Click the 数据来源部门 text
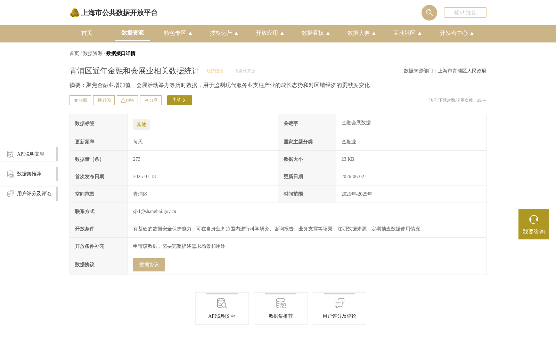The height and width of the screenshot is (348, 556). click(x=445, y=71)
